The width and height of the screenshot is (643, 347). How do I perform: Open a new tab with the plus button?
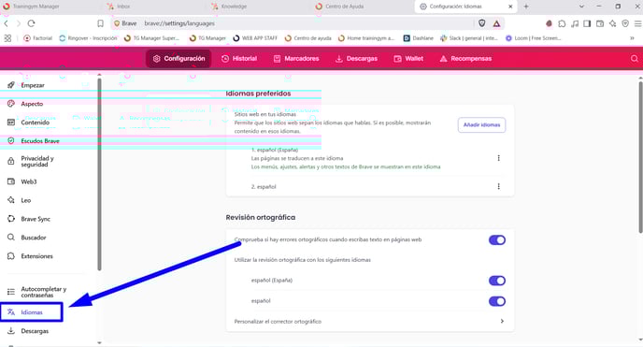(x=526, y=7)
